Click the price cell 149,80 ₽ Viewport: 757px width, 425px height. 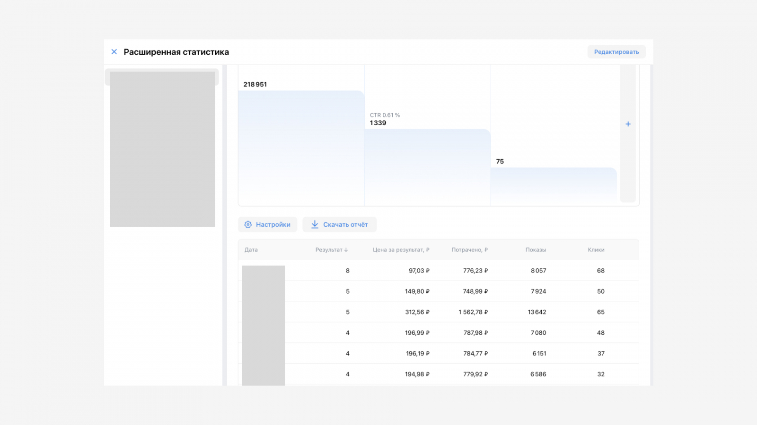[x=417, y=291]
